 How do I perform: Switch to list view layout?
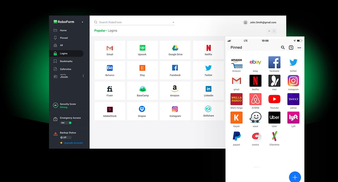click(x=274, y=31)
